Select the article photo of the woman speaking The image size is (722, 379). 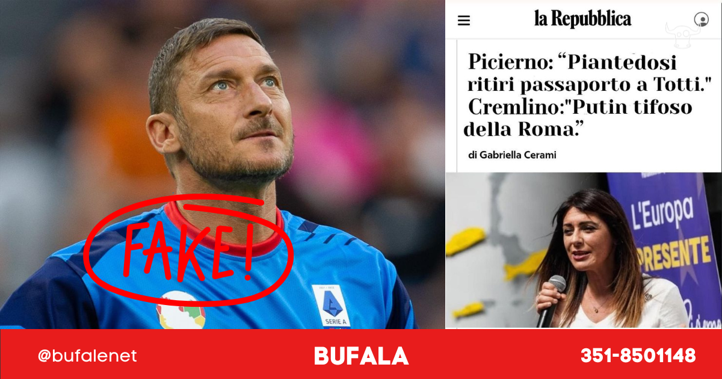pyautogui.click(x=583, y=250)
